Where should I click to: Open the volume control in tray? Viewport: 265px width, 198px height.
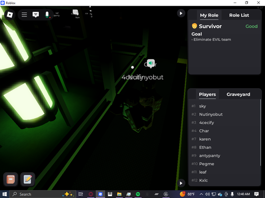pos(207,194)
